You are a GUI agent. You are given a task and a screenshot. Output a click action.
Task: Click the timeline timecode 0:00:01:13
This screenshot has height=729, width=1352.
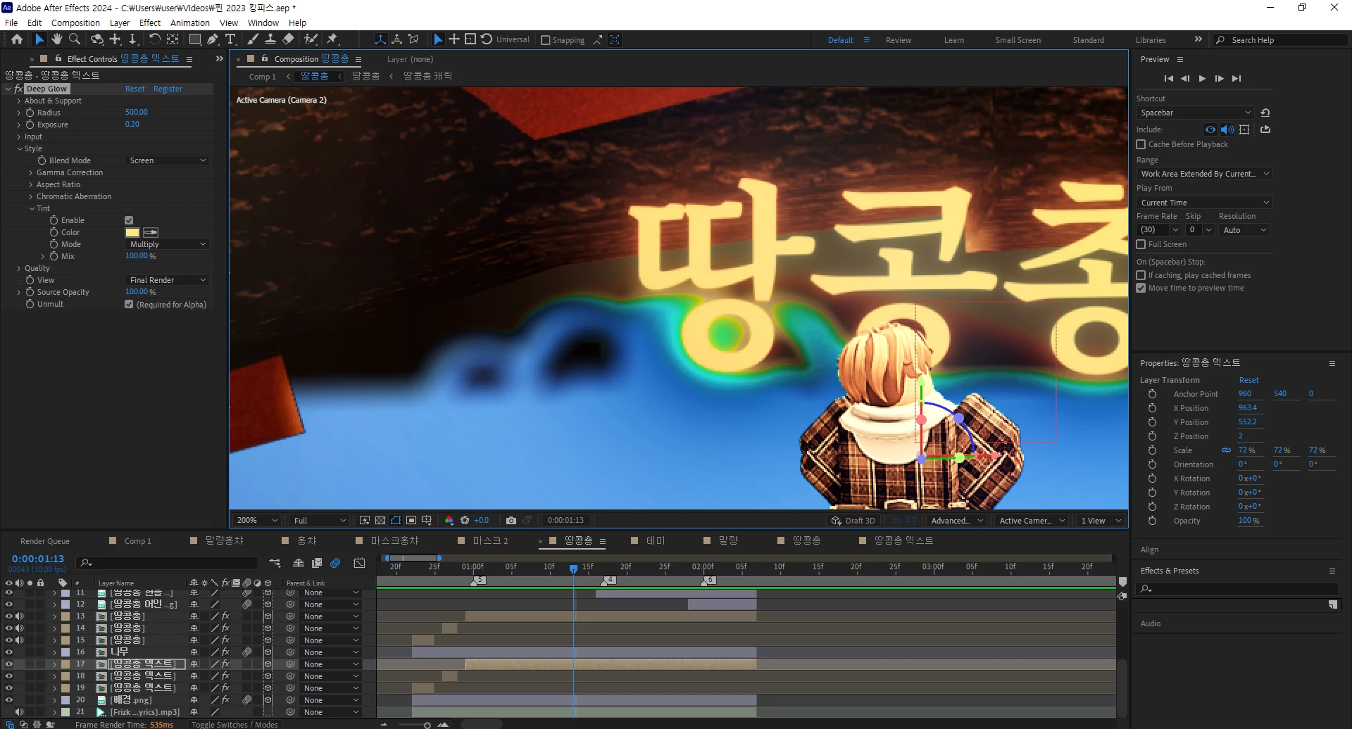(38, 559)
